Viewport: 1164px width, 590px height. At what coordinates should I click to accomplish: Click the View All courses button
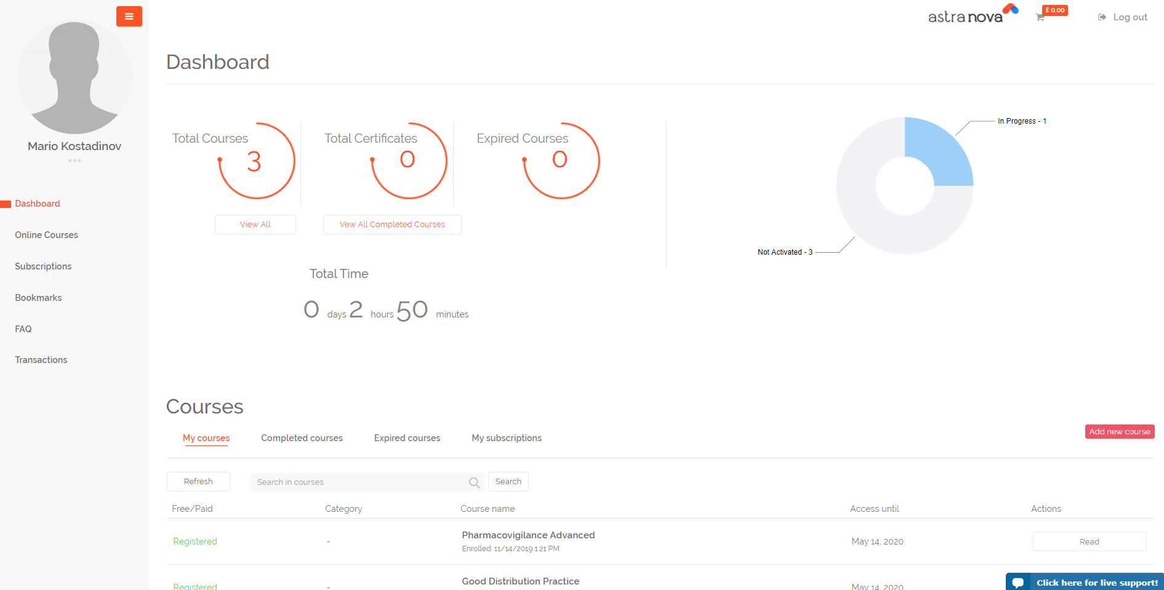click(x=255, y=225)
